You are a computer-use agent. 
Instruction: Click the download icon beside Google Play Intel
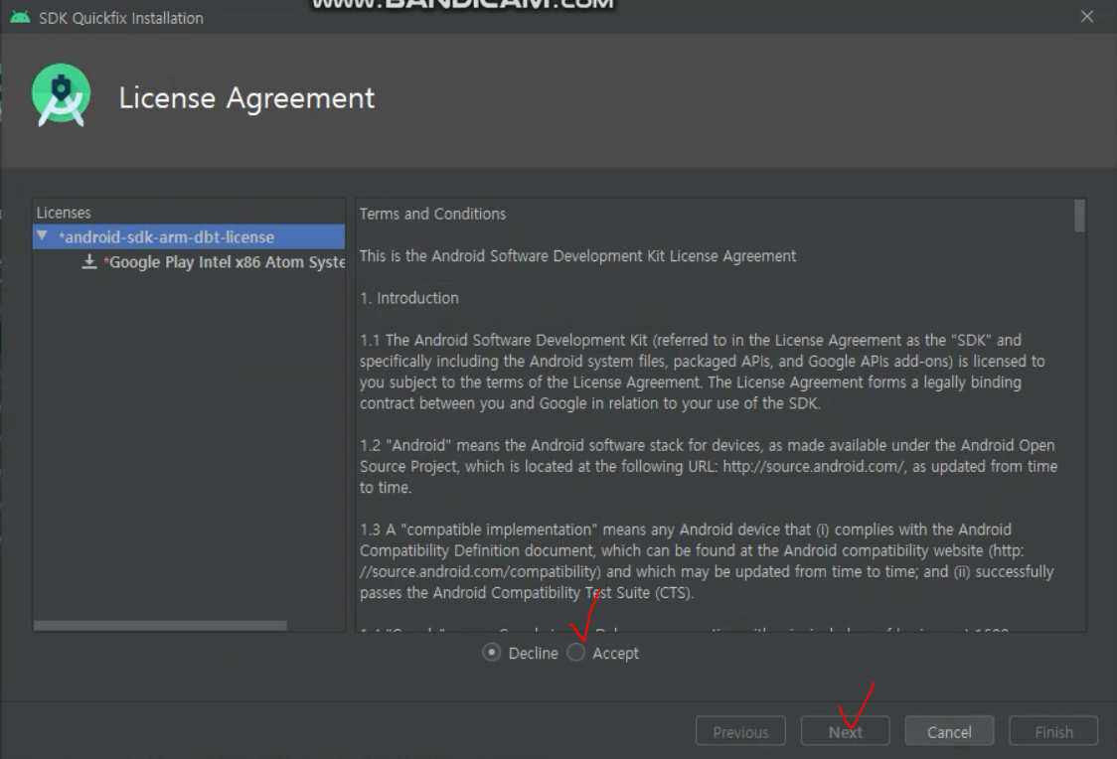pyautogui.click(x=89, y=262)
